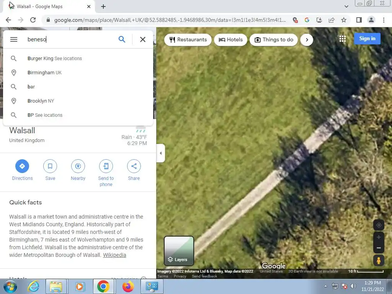The width and height of the screenshot is (392, 294).
Task: Filter map by Restaurants chip
Action: [188, 40]
